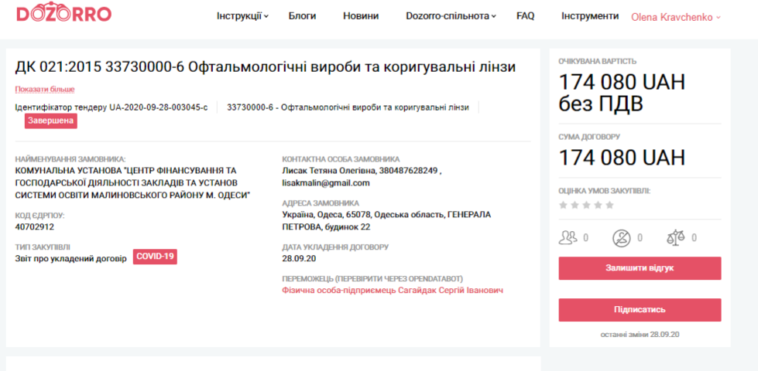Viewport: 758px width, 371px height.
Task: Expand the Dozorro-спільнота dropdown menu
Action: coord(451,16)
